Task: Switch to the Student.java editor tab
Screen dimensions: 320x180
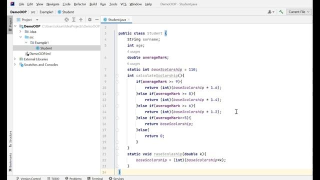Action: [116, 19]
